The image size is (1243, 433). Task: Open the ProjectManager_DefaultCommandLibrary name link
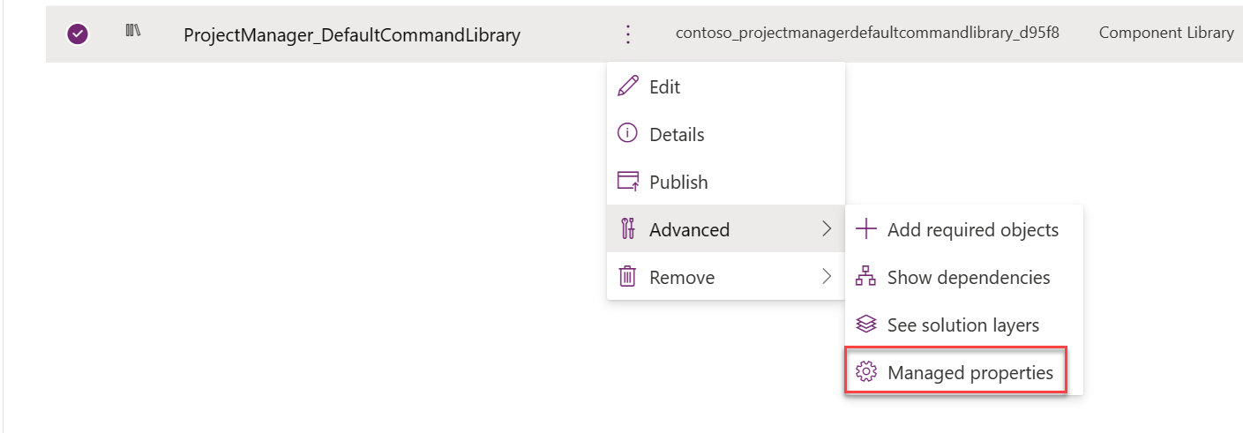352,35
